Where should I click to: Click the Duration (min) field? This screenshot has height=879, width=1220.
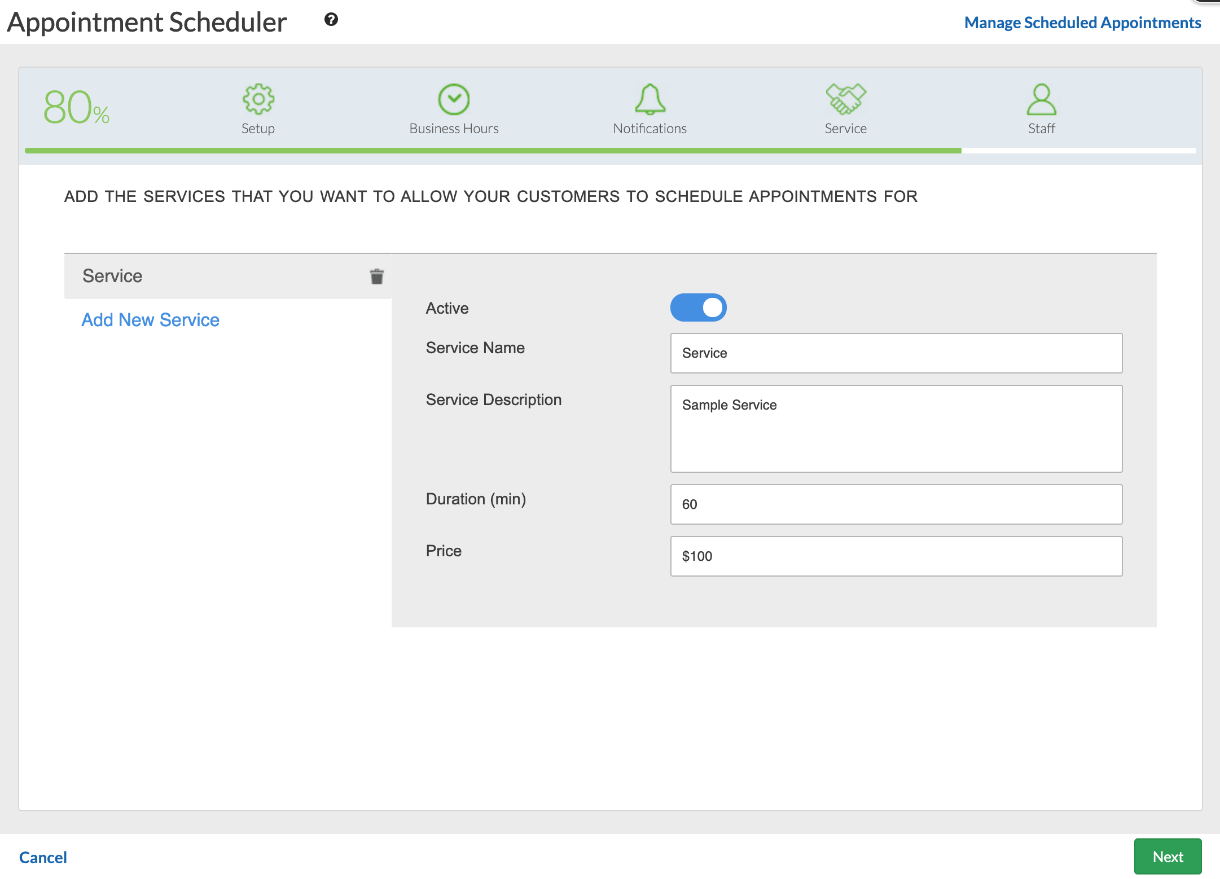click(x=896, y=504)
